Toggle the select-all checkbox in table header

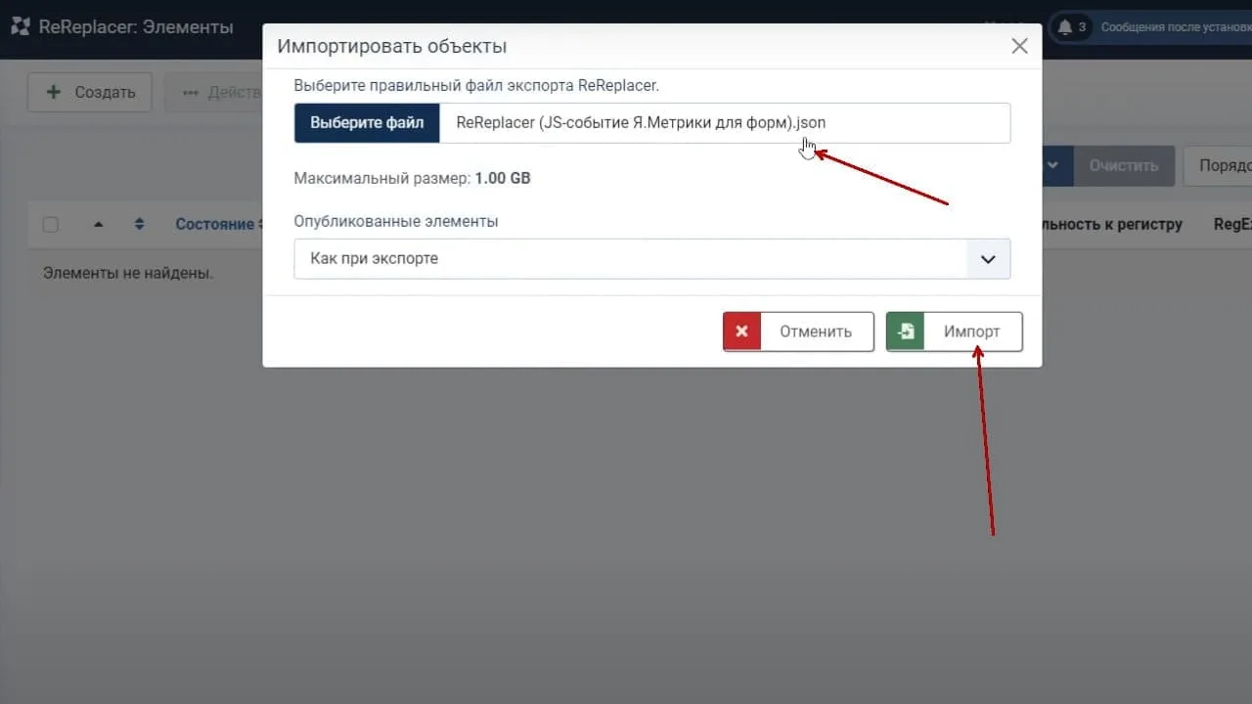click(51, 224)
